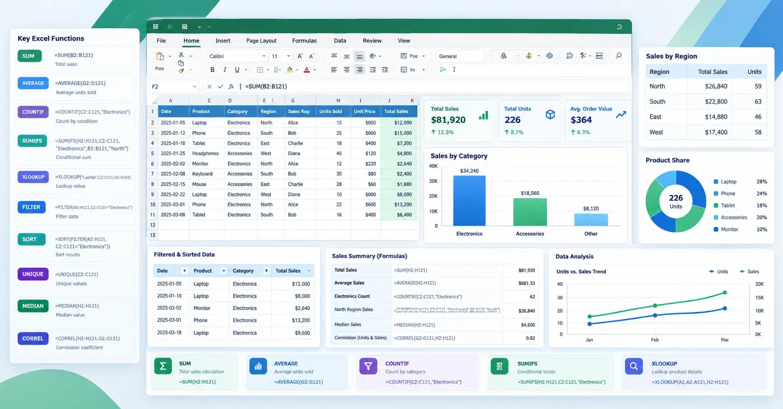Open the Page Layout tab

(261, 41)
